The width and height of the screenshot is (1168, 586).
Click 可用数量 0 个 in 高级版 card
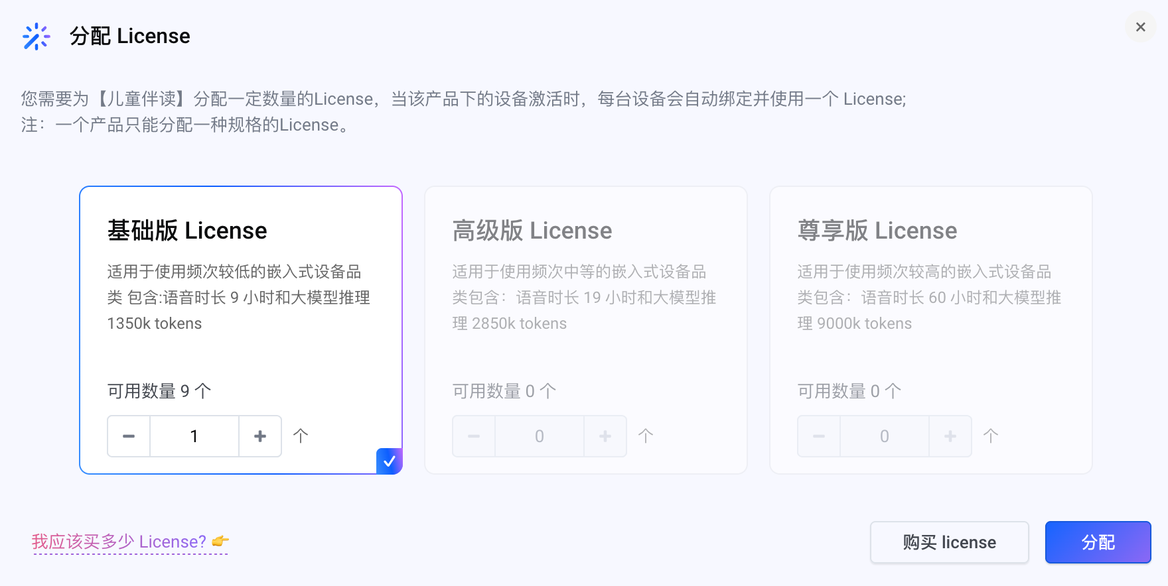coord(504,391)
